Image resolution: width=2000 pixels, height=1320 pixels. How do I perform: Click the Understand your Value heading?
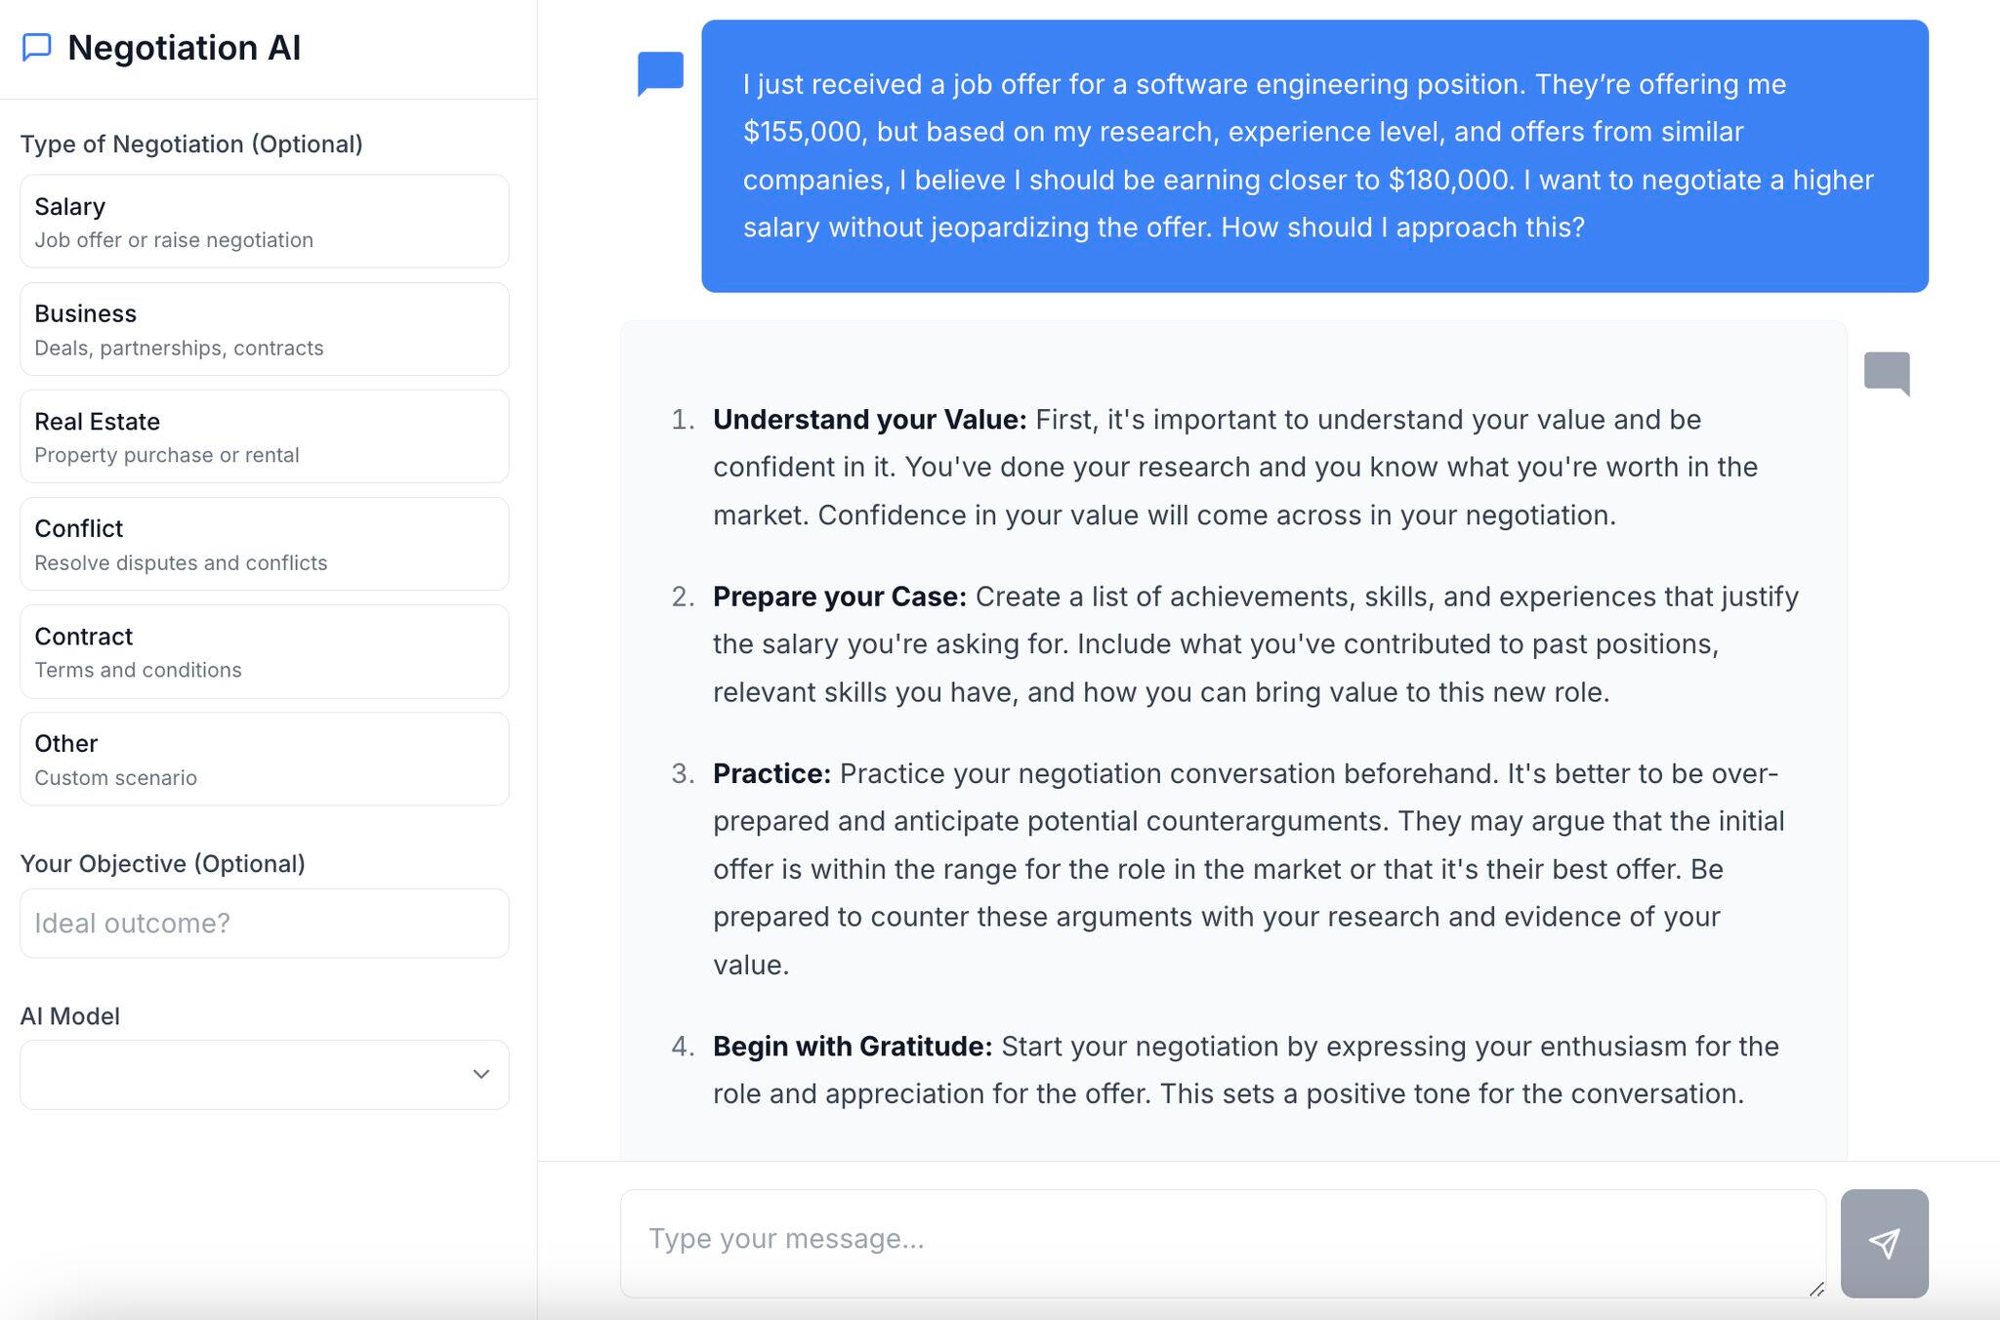(x=869, y=420)
